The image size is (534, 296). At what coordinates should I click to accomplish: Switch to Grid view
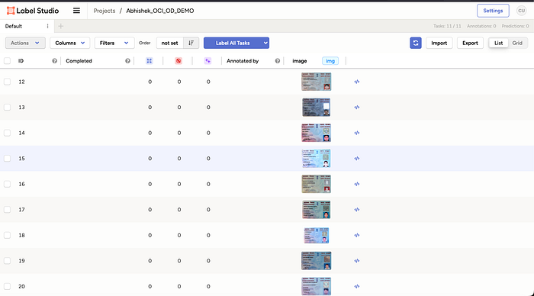[517, 43]
